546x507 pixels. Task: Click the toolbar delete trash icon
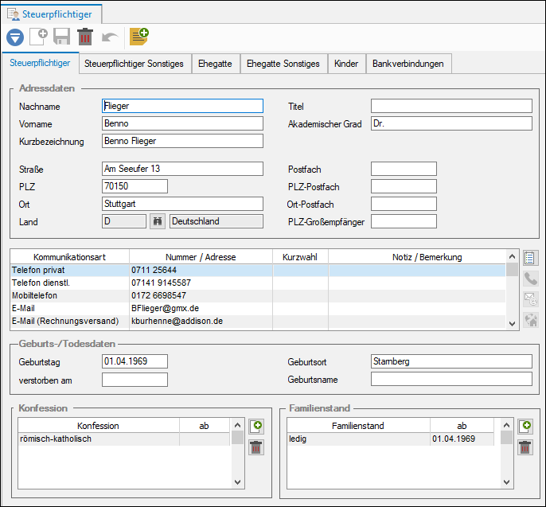point(85,37)
